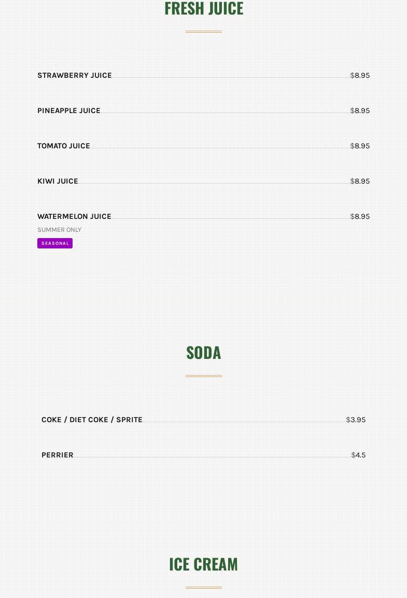Pick the Kiwi Juice menu item

[x=58, y=181]
